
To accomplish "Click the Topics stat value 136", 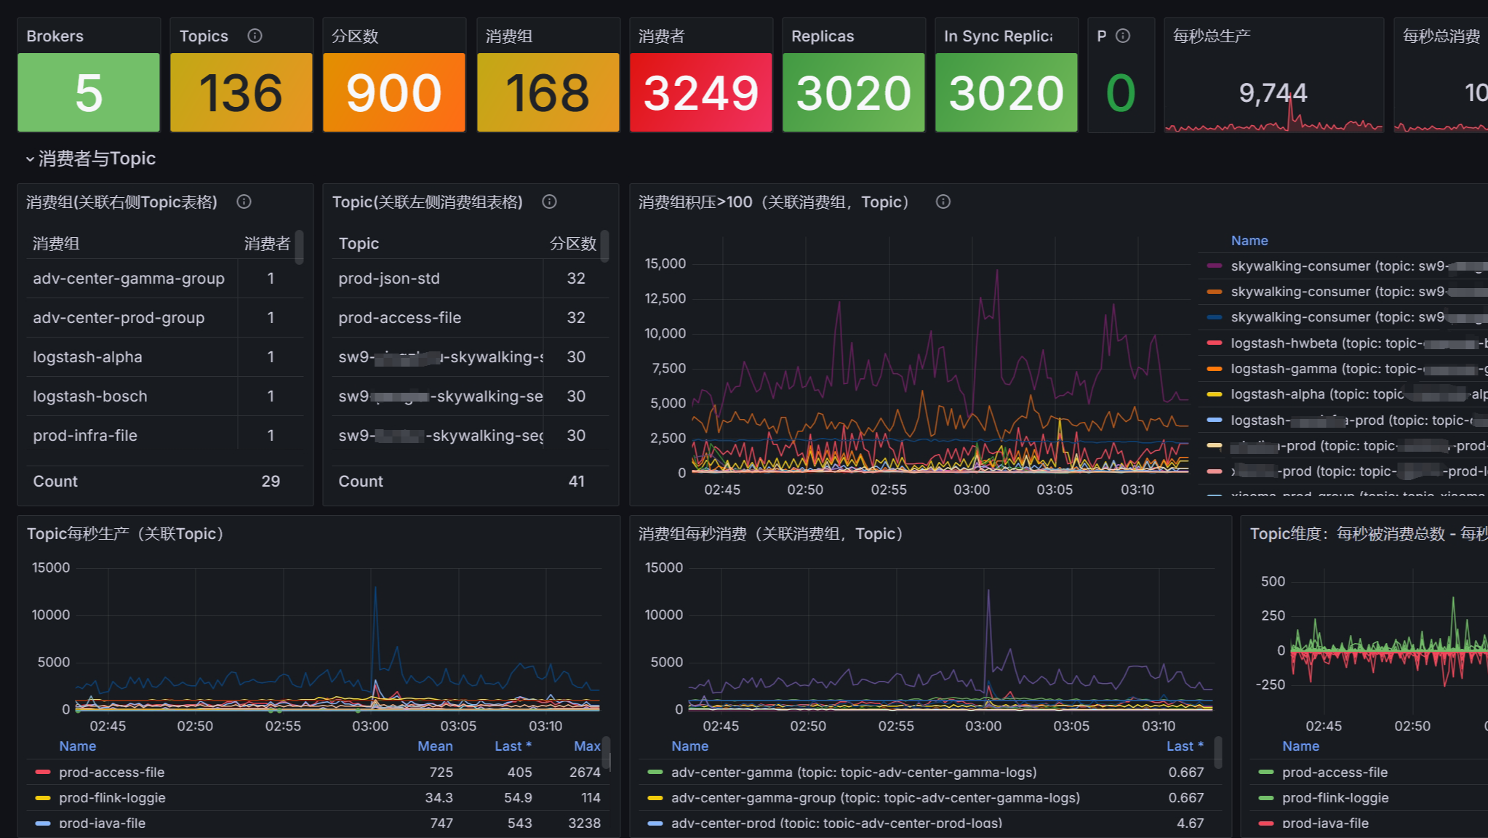I will click(x=241, y=93).
